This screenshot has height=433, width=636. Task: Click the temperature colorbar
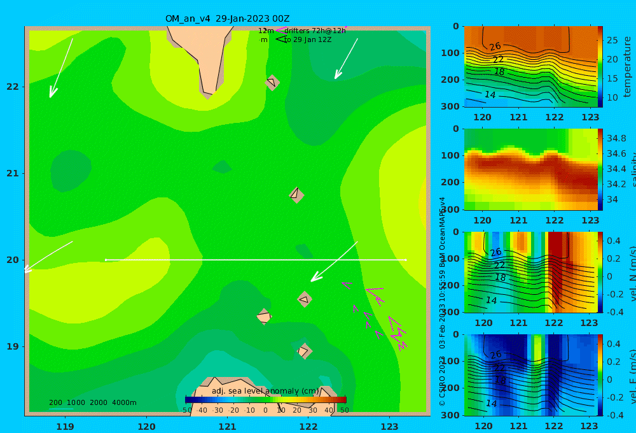click(600, 67)
